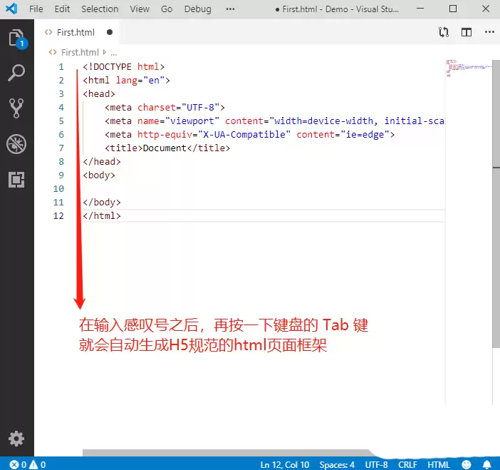Click the errors and warnings count

coord(27,464)
